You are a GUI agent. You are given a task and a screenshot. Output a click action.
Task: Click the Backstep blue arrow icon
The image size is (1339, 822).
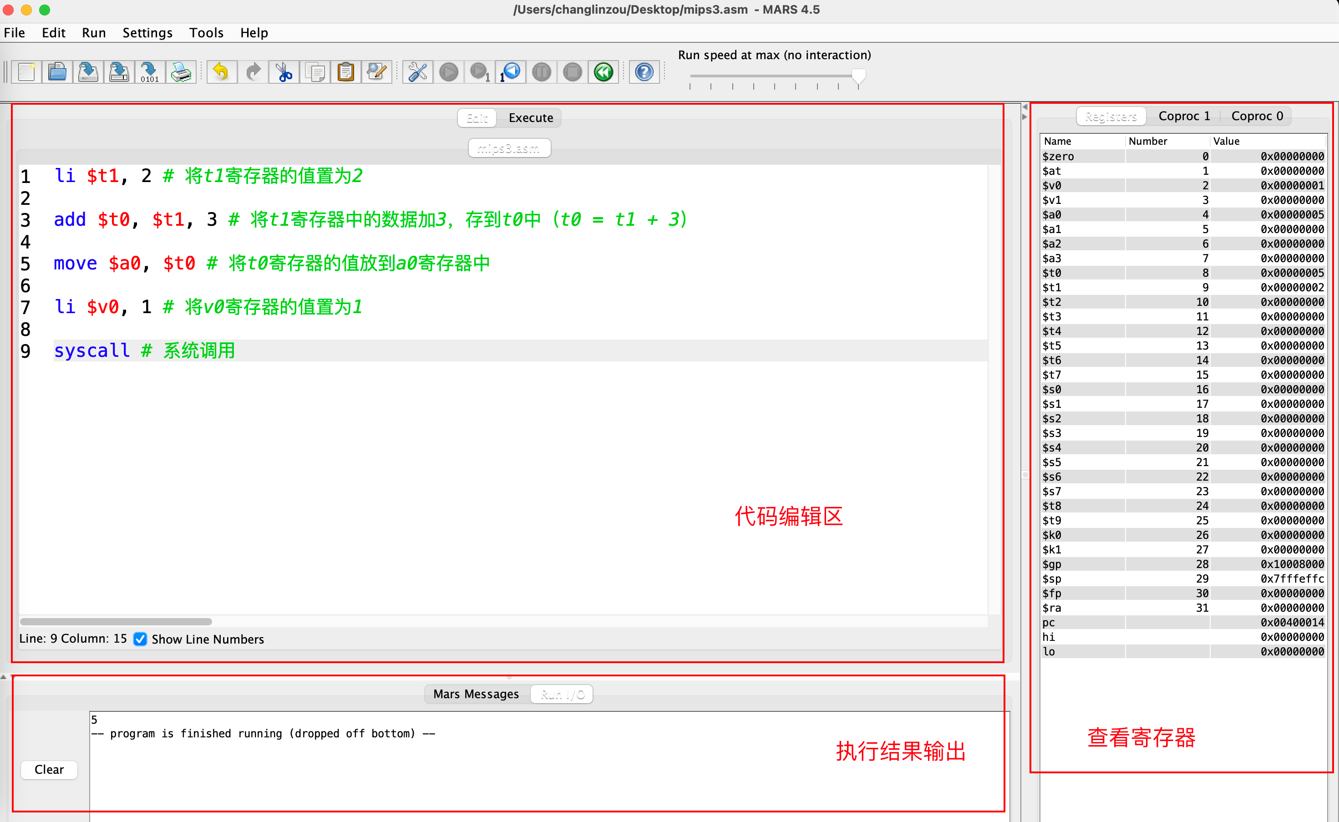coord(511,72)
